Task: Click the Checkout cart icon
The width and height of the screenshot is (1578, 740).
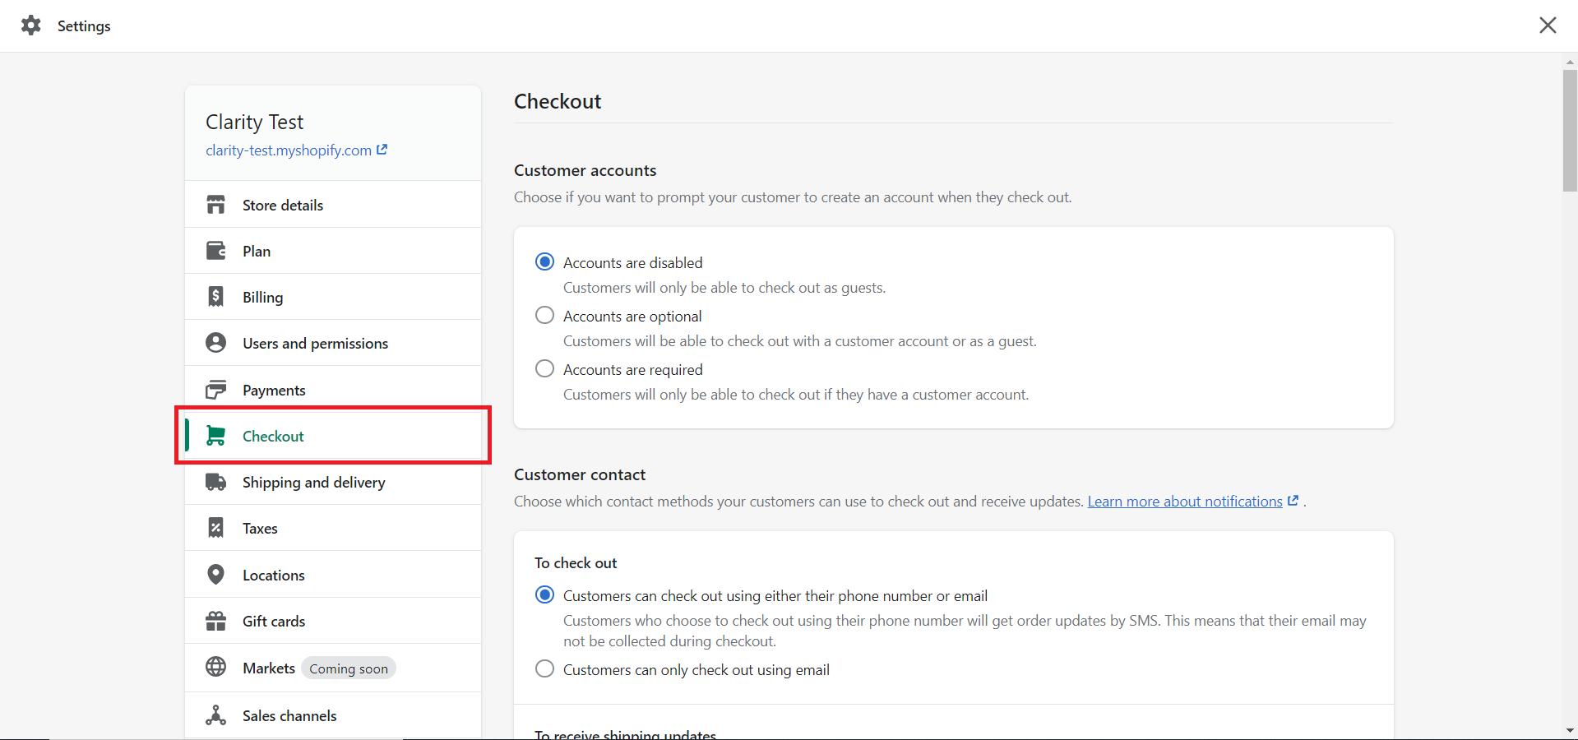Action: click(x=216, y=436)
